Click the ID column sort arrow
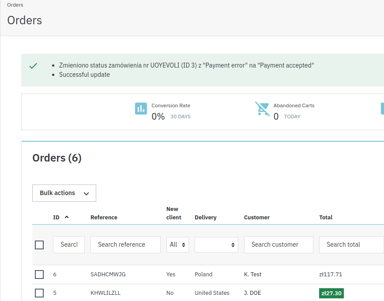This screenshot has height=301, width=384. click(67, 217)
